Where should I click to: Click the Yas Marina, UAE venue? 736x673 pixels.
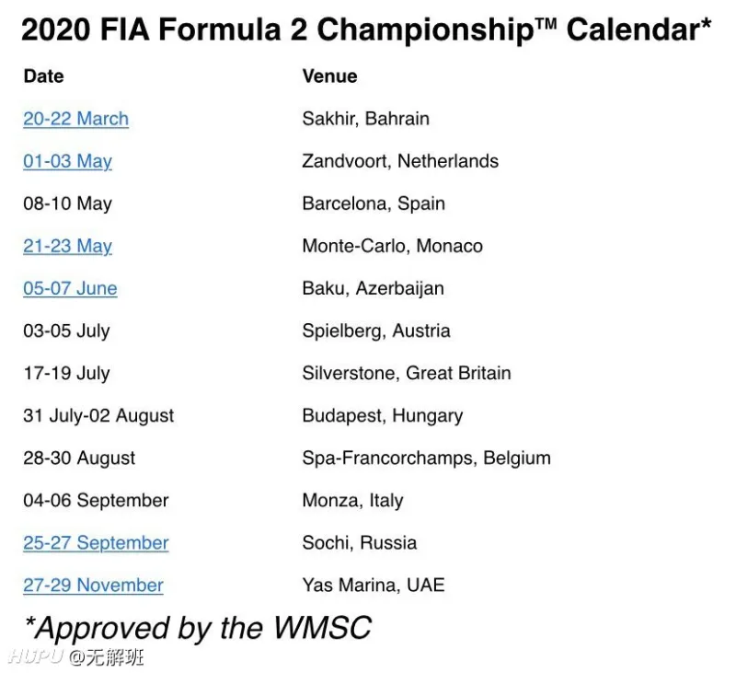tap(374, 586)
